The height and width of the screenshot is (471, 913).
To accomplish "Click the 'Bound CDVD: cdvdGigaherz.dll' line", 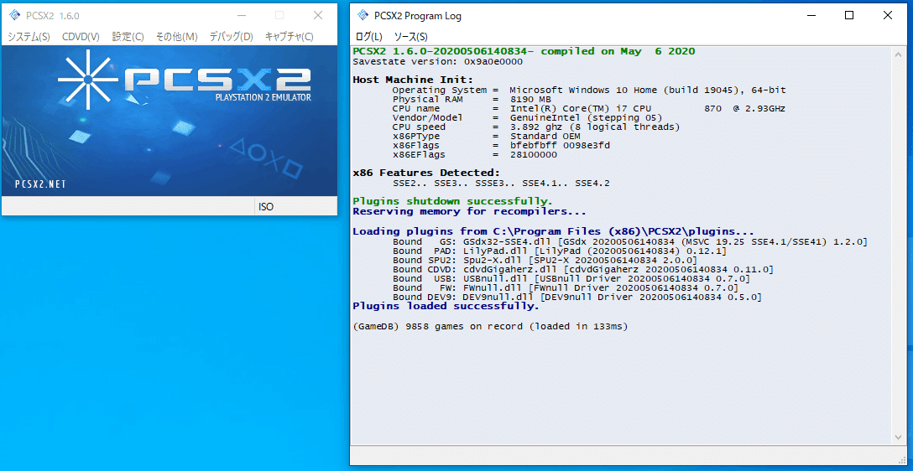I will (x=583, y=269).
